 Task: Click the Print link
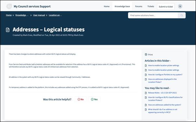[150, 55]
